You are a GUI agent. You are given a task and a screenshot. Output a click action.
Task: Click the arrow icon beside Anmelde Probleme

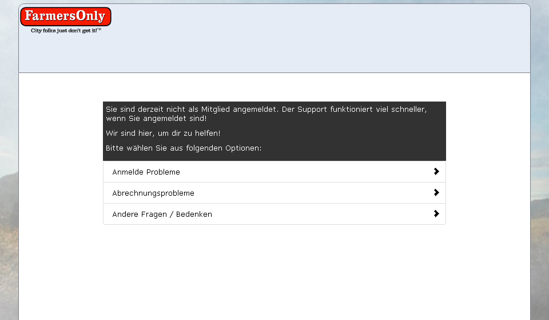[x=436, y=172]
